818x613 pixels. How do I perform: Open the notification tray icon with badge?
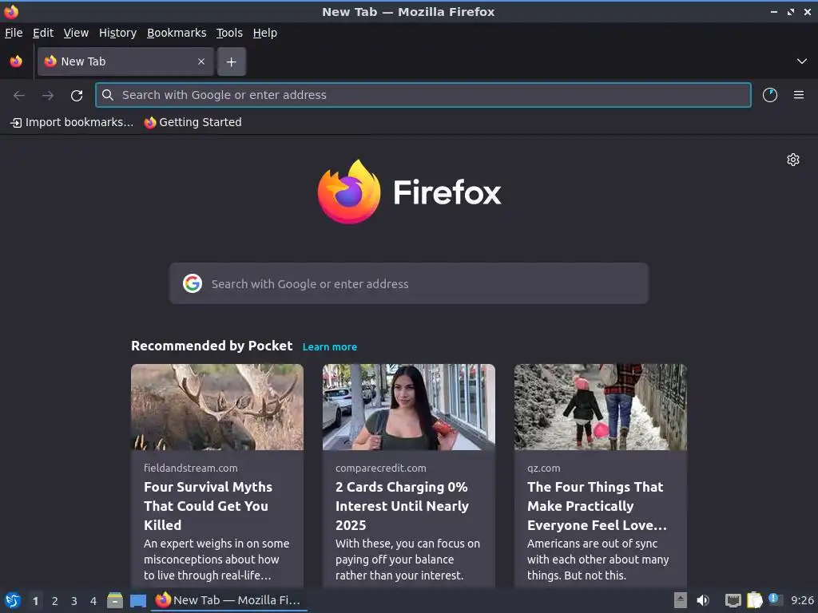coord(775,600)
